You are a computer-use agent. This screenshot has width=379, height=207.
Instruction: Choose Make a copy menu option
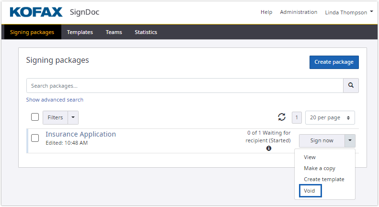click(320, 168)
